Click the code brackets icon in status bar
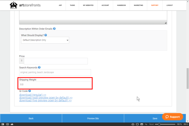The image size is (189, 126). point(146,124)
